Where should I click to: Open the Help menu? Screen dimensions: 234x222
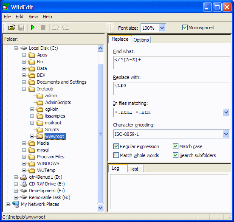click(x=48, y=17)
